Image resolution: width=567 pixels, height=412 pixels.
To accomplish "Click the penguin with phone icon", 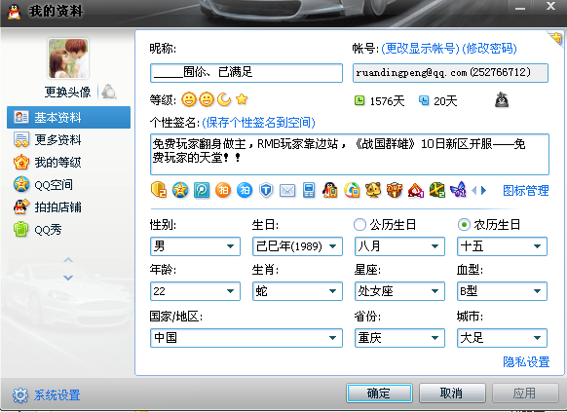I will click(330, 190).
